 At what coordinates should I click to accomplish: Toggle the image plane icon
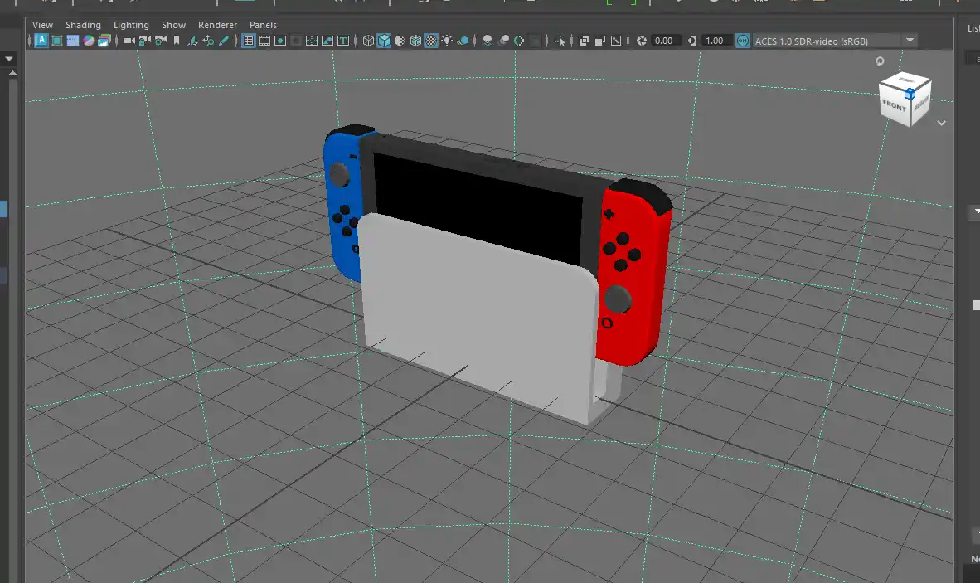click(x=192, y=41)
